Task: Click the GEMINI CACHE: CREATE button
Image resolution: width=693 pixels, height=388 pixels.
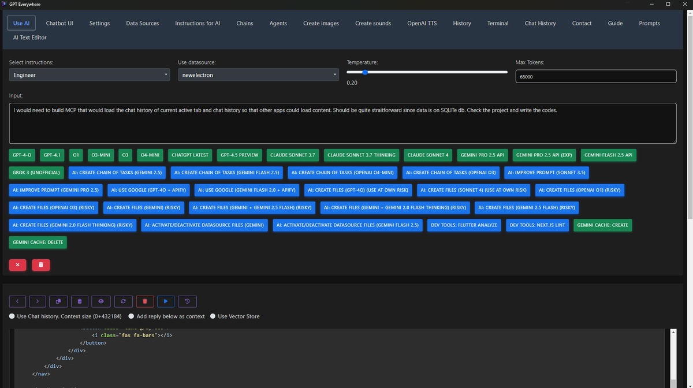Action: [603, 225]
